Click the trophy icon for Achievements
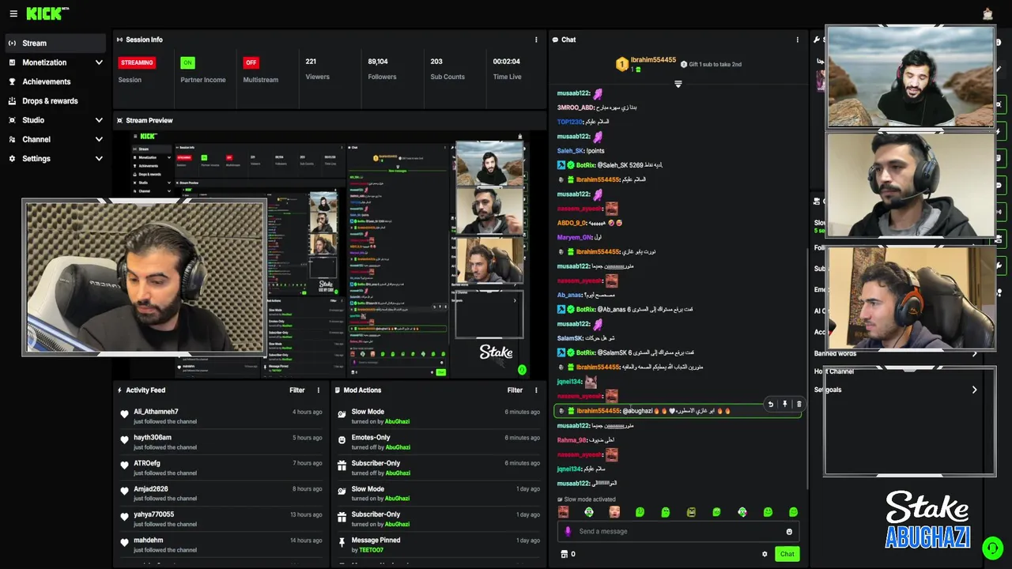Viewport: 1012px width, 569px height. point(12,81)
